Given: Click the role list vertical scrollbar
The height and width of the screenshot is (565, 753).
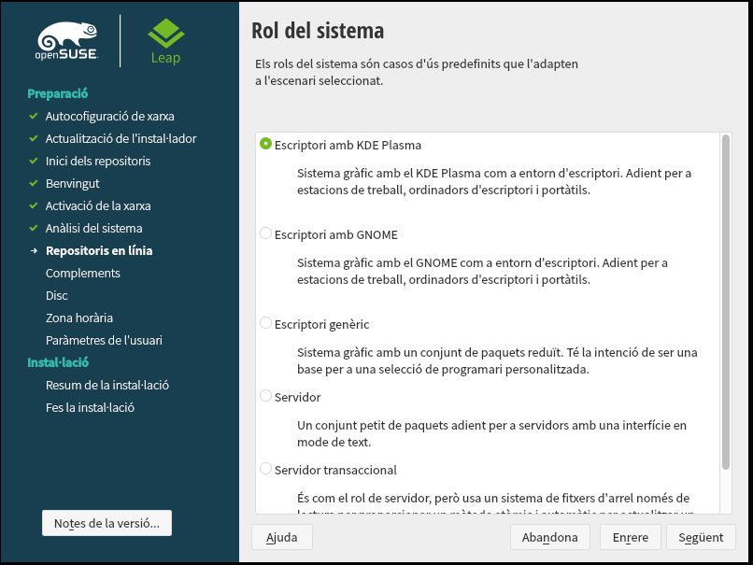Looking at the screenshot, I should coord(726,299).
